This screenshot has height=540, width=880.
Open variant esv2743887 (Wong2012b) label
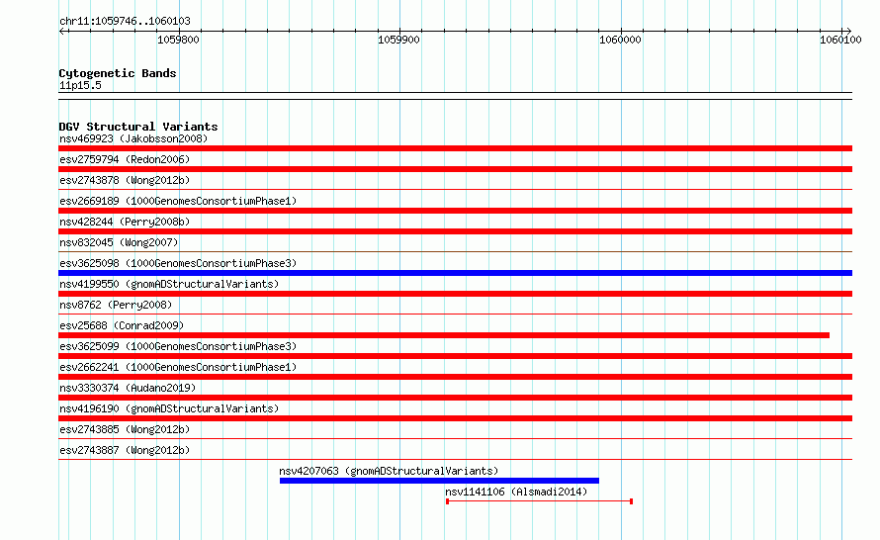click(x=125, y=450)
